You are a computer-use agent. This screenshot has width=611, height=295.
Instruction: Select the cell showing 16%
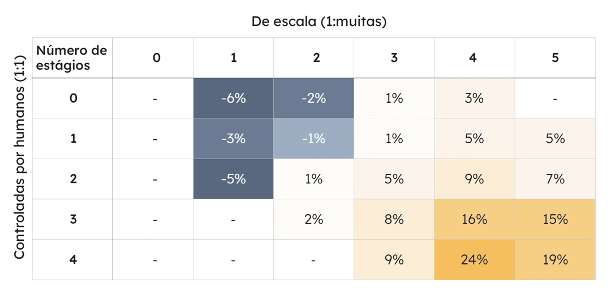(x=474, y=219)
